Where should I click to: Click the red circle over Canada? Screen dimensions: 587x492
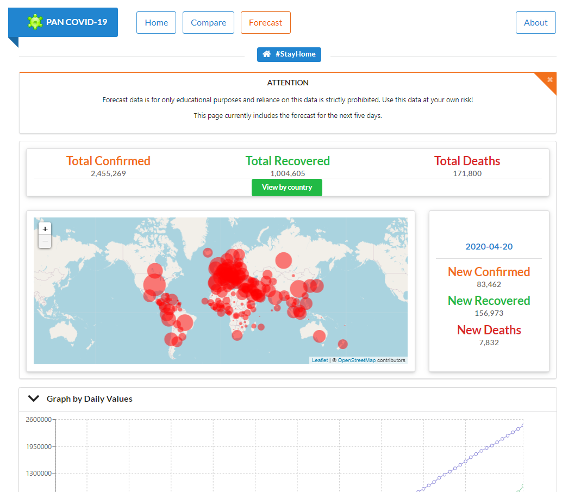click(155, 271)
